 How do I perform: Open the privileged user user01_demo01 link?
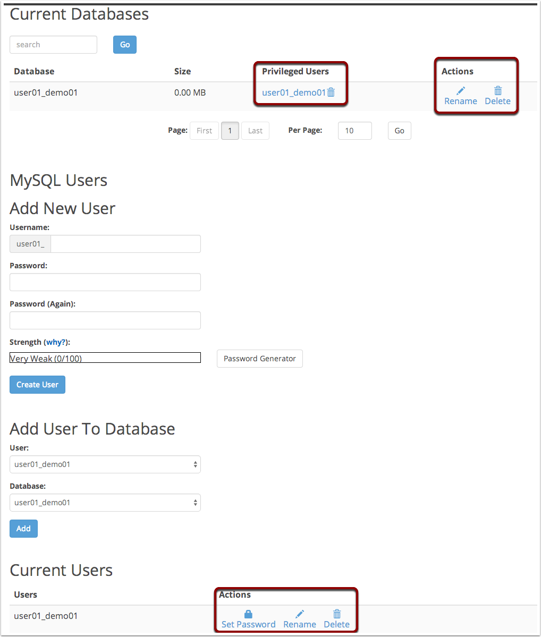click(x=294, y=92)
